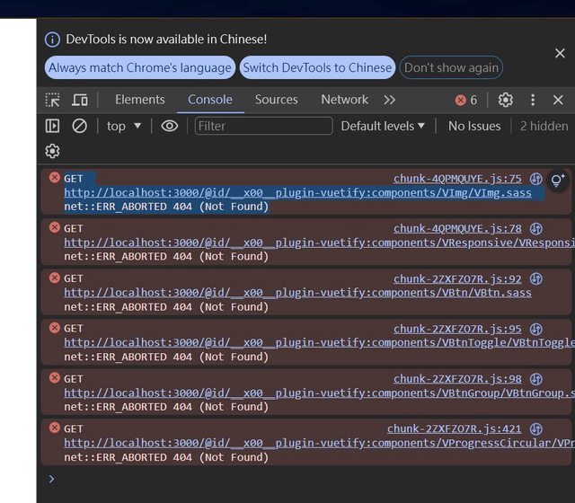
Task: Open source link chunk-4QPMQUYE.js:78
Action: (x=457, y=229)
